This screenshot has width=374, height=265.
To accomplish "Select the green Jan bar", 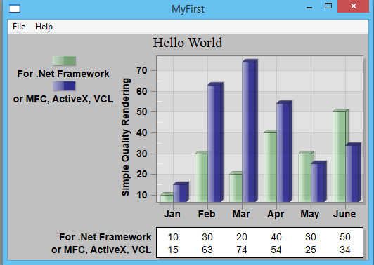I will click(x=167, y=198).
